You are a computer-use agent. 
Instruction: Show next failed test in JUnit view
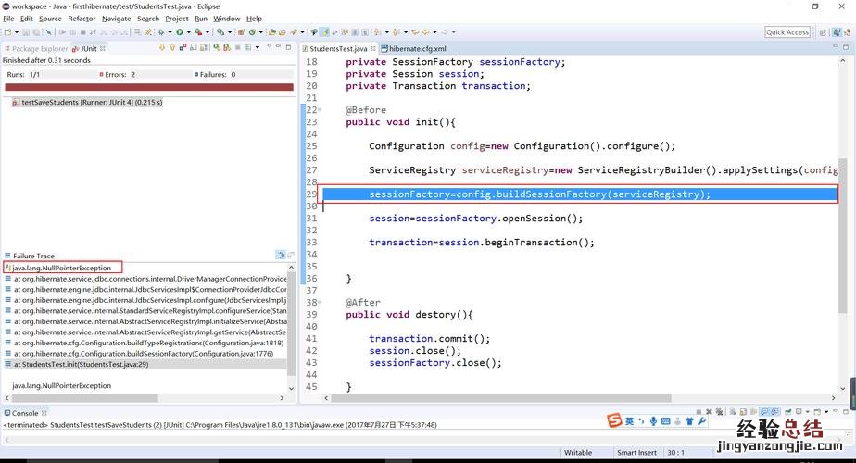(161, 48)
